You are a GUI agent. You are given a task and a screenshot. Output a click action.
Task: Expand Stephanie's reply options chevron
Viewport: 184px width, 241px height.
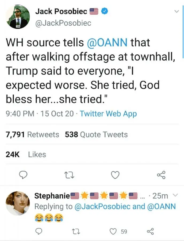pyautogui.click(x=175, y=196)
